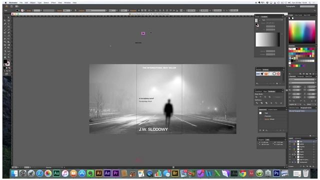Viewport: 320px width, 180px height.
Task: Expand the masks layer contents
Action: [295, 152]
